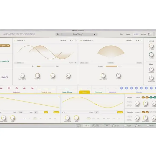Go to next Chorus preset arrow
Viewport: 156px width, 157px height.
[73, 40]
